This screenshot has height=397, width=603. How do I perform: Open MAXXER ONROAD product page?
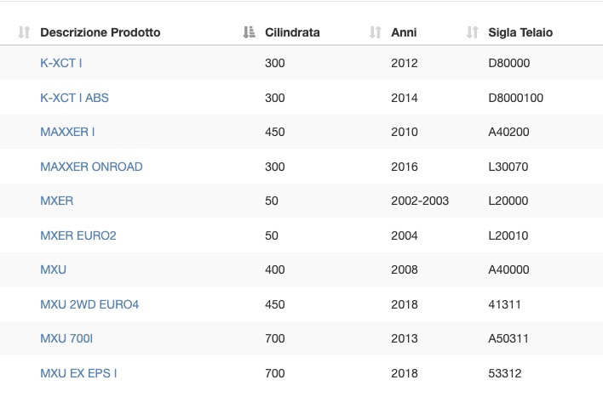click(91, 167)
